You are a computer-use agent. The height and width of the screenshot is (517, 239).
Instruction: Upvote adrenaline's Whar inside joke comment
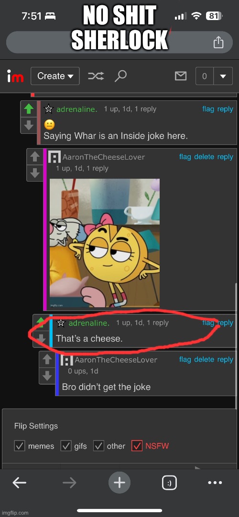pyautogui.click(x=29, y=109)
